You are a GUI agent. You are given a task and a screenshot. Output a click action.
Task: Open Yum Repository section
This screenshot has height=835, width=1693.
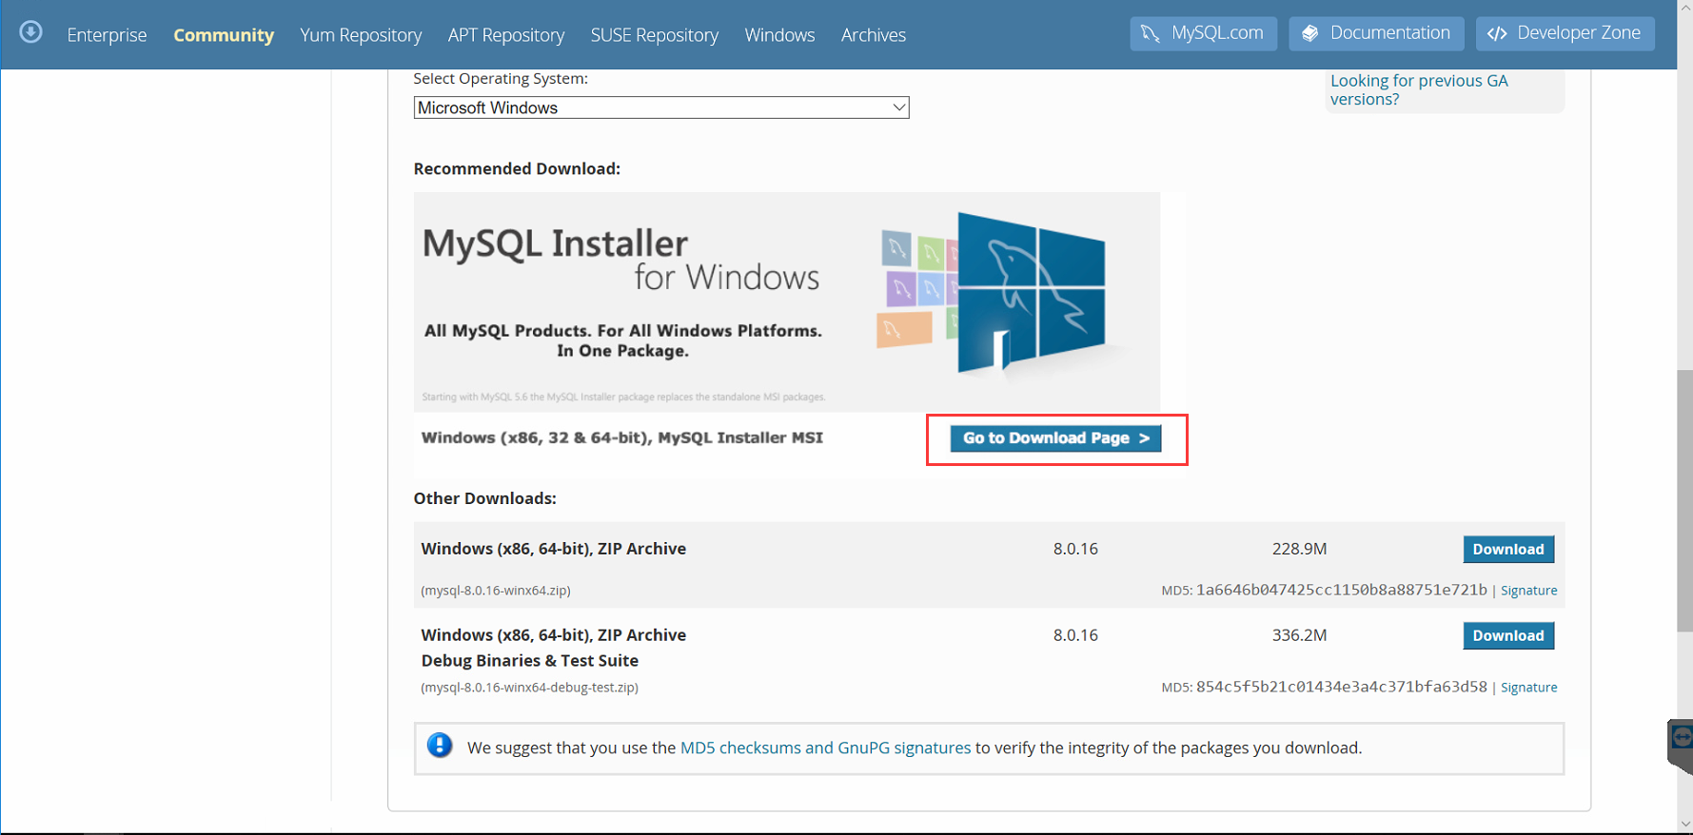pyautogui.click(x=361, y=35)
